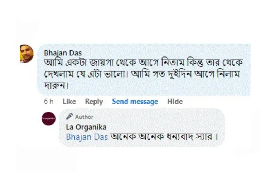Click the blue Bhajan Das mention in reply

[87, 137]
